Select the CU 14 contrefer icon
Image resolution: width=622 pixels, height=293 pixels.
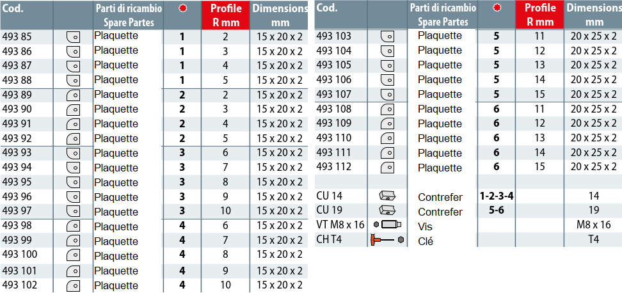click(x=387, y=196)
